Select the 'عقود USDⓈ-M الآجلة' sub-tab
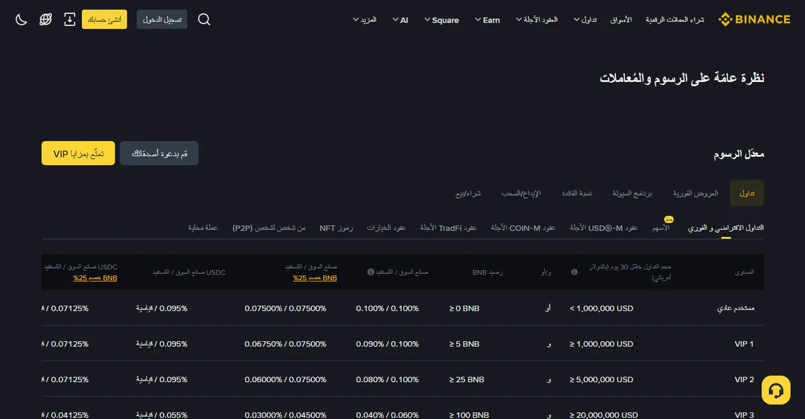805x419 pixels. [604, 228]
